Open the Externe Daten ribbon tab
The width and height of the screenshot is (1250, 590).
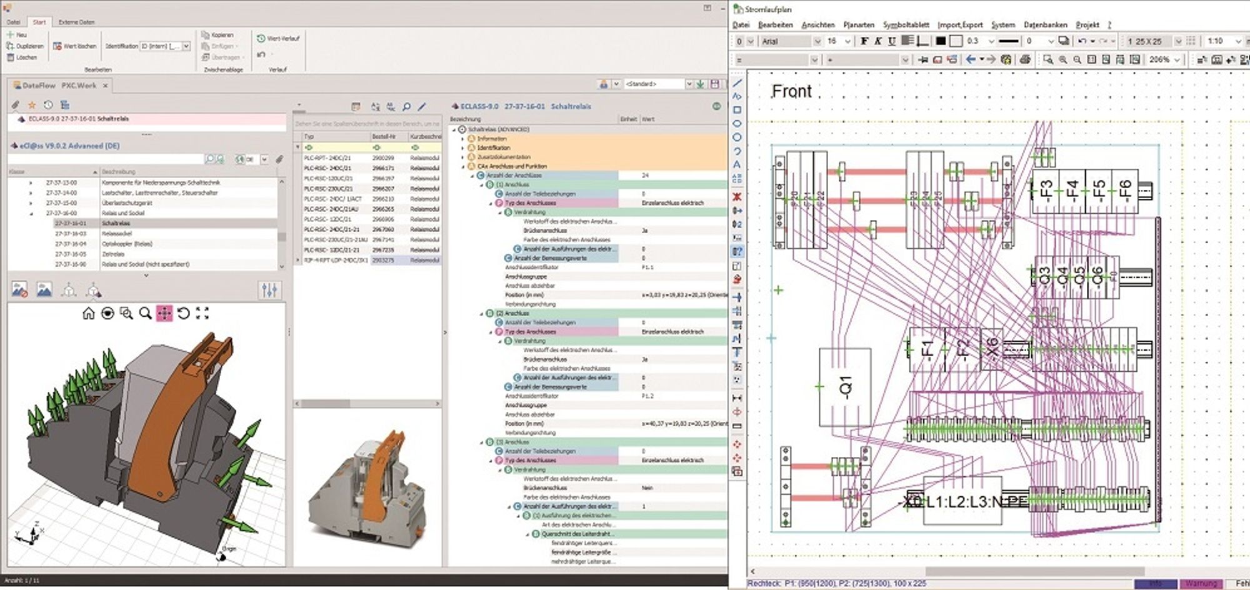77,22
